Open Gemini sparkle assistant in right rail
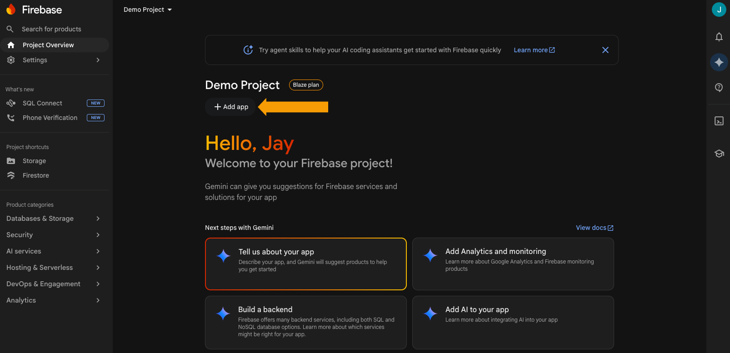This screenshot has height=353, width=730. coord(719,62)
